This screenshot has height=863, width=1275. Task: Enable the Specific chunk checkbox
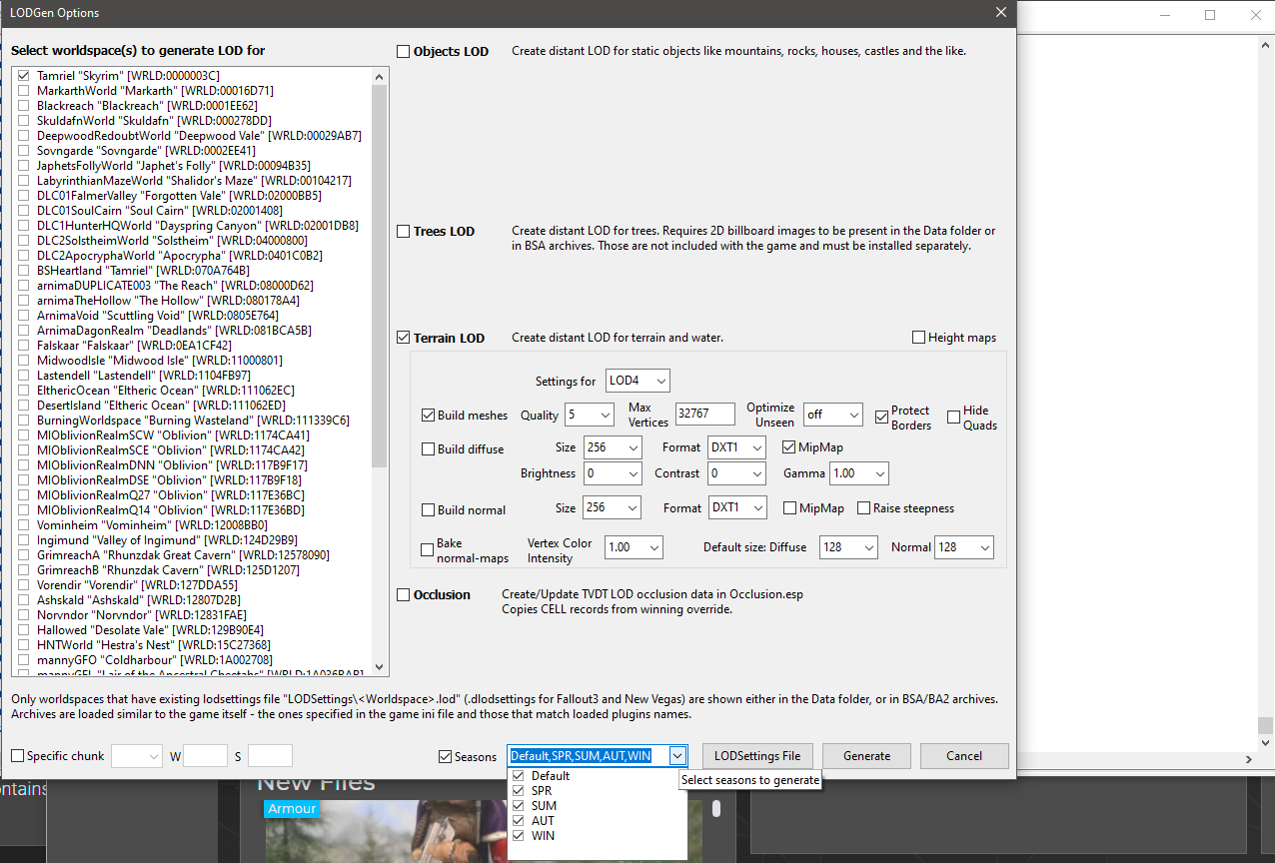(x=17, y=756)
